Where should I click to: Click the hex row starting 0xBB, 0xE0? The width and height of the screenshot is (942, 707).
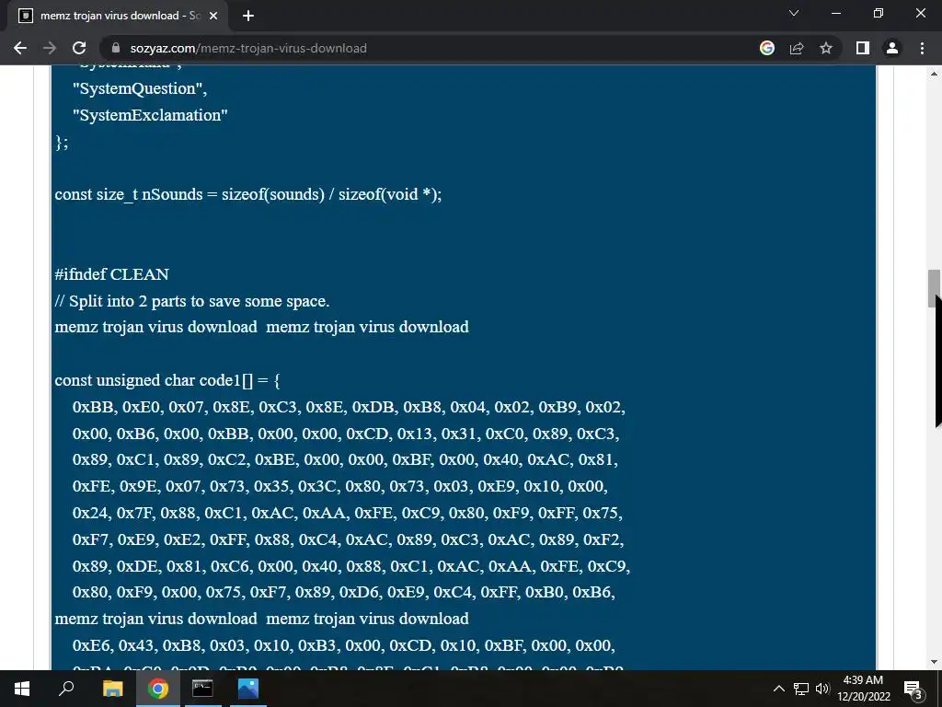(349, 407)
